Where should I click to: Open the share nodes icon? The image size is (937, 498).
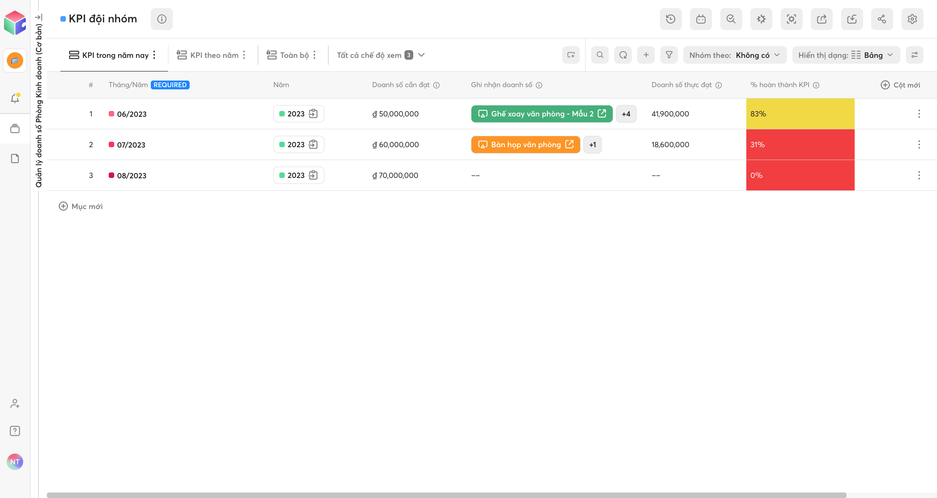[882, 19]
